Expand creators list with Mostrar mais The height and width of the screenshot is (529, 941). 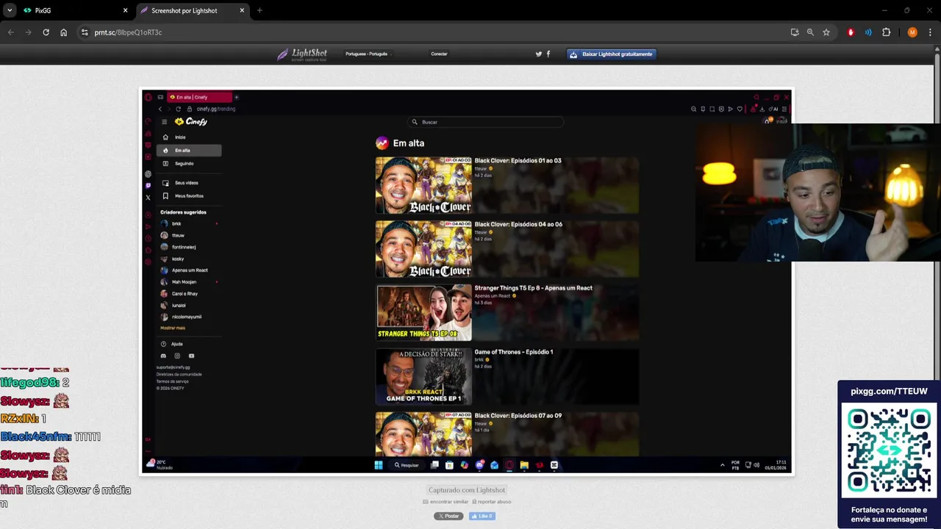[173, 328]
